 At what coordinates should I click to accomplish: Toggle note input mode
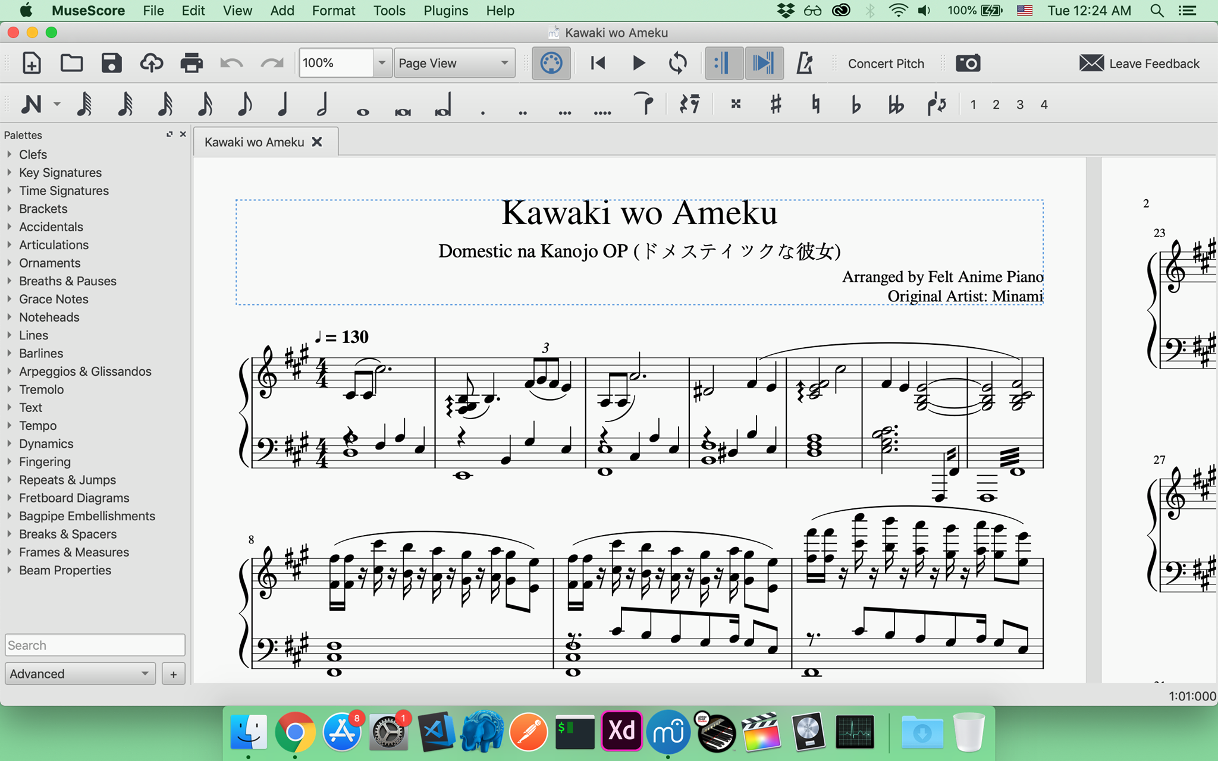pyautogui.click(x=32, y=105)
